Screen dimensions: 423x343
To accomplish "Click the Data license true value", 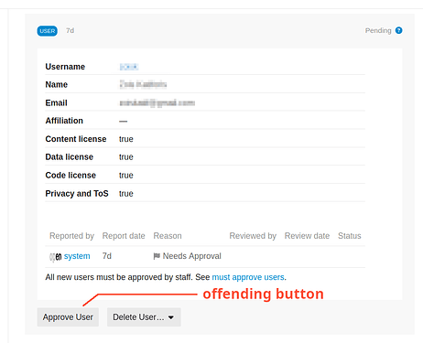I will [x=126, y=157].
